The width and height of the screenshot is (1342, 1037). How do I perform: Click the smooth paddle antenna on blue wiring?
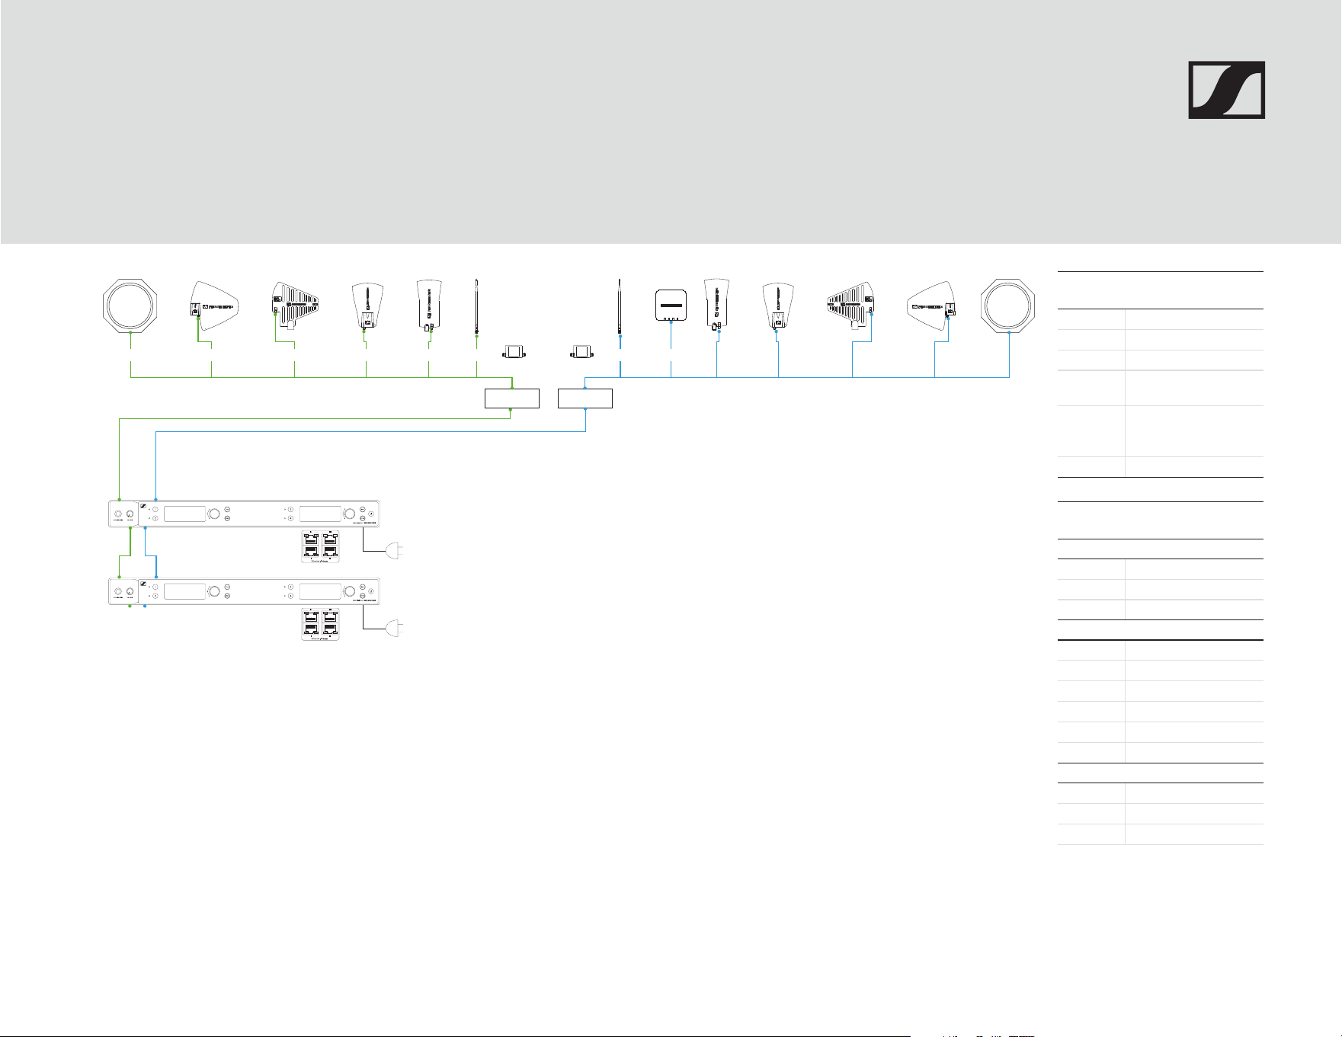coord(933,306)
